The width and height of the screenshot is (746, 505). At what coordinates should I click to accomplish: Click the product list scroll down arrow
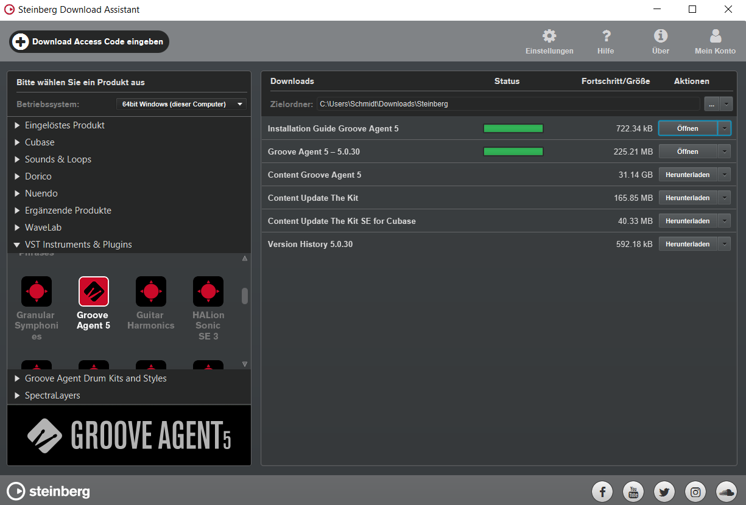coord(245,364)
